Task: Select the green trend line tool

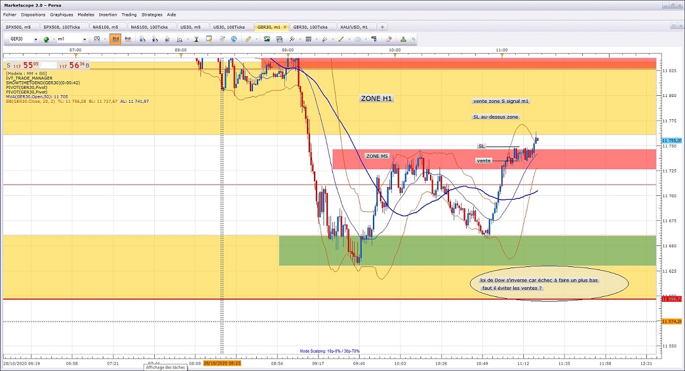Action: [x=341, y=39]
